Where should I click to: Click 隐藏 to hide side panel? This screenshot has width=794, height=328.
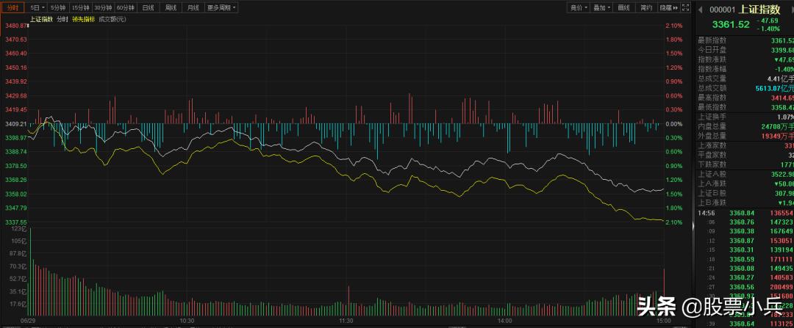(668, 7)
